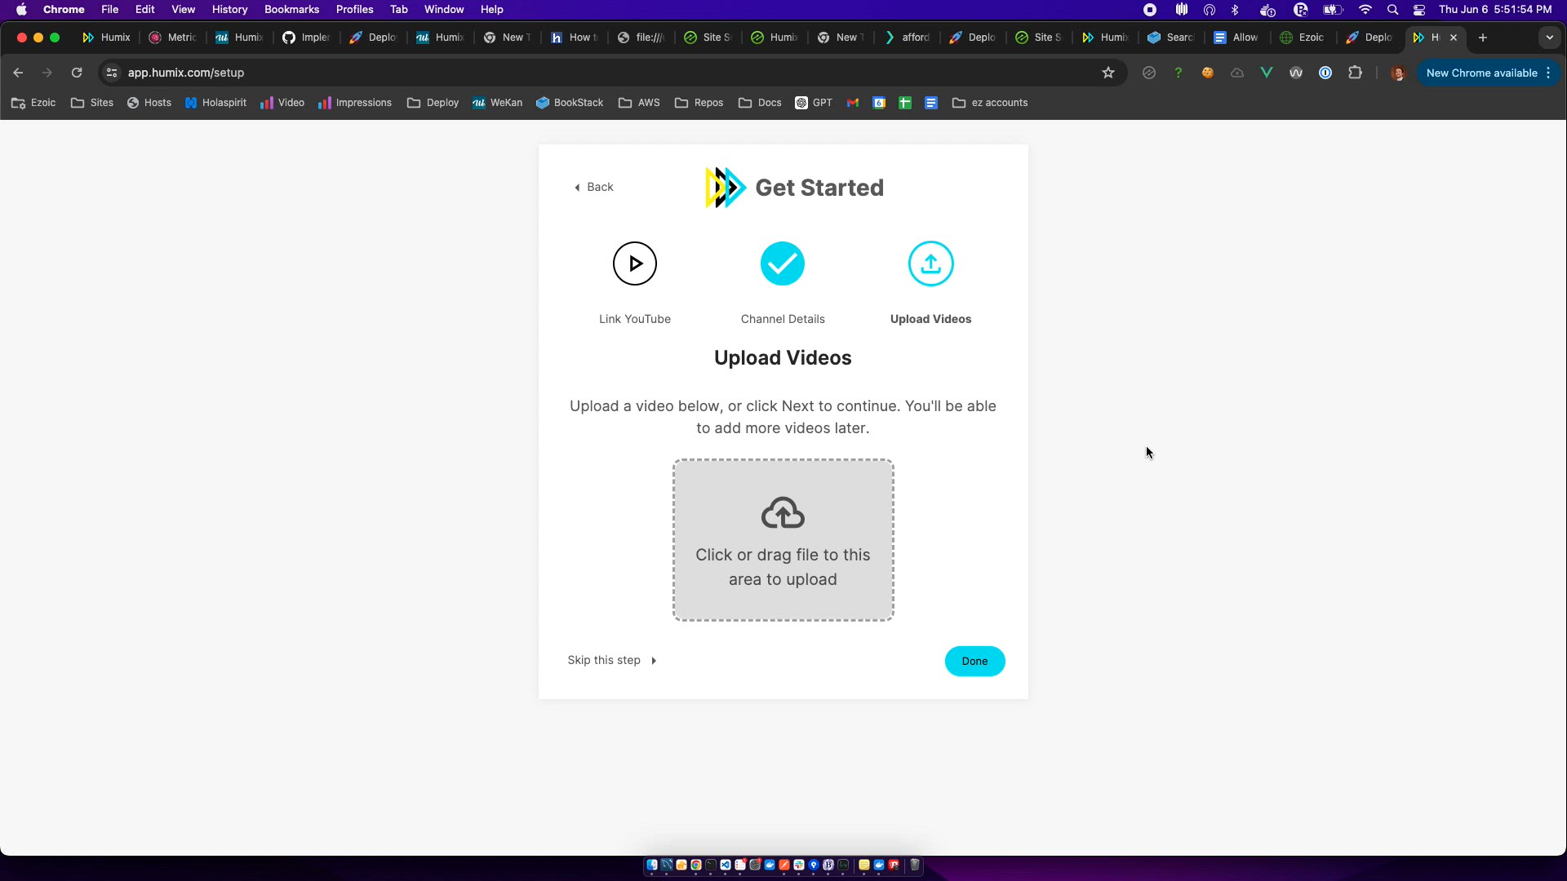1567x881 pixels.
Task: Open the Repos bookmark folder
Action: tap(699, 103)
